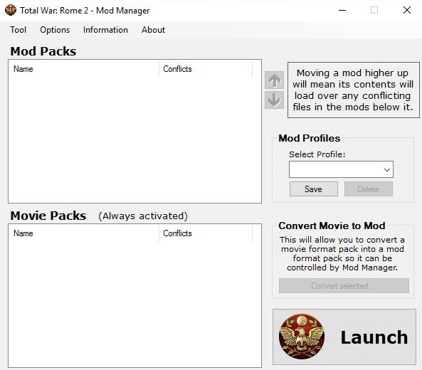Screen dimensions: 422x370
Task: Expand the Select Profile dropdown arrow
Action: pos(387,169)
